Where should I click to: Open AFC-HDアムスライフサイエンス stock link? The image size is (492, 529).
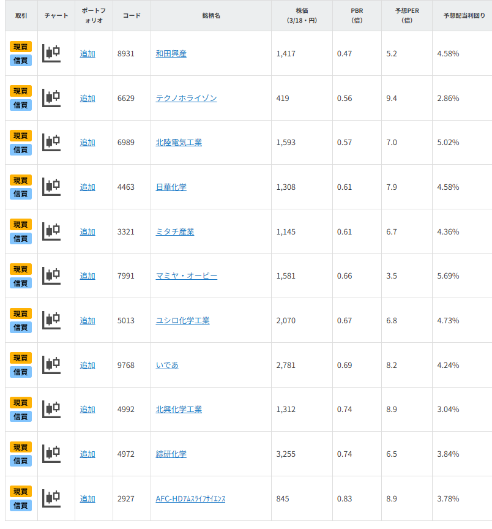(x=190, y=499)
